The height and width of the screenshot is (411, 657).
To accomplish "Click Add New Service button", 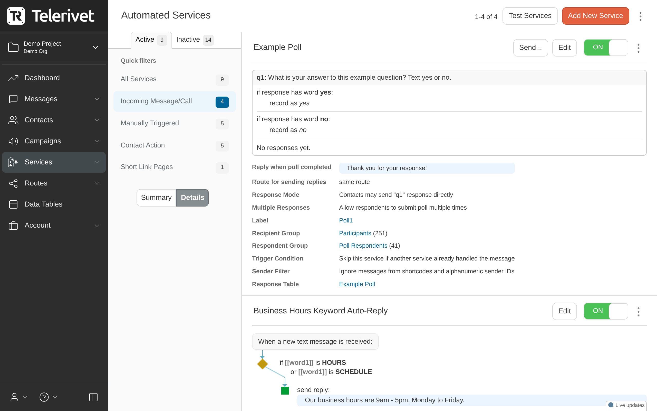I will tap(595, 16).
